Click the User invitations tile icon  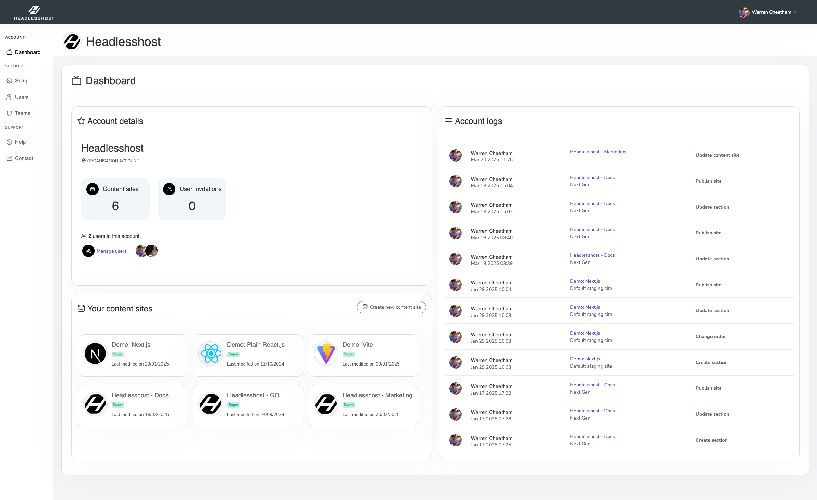(x=169, y=189)
